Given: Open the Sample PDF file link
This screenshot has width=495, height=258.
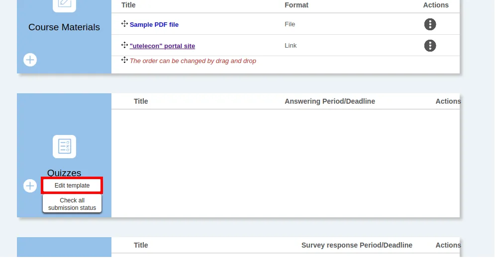Looking at the screenshot, I should [154, 25].
